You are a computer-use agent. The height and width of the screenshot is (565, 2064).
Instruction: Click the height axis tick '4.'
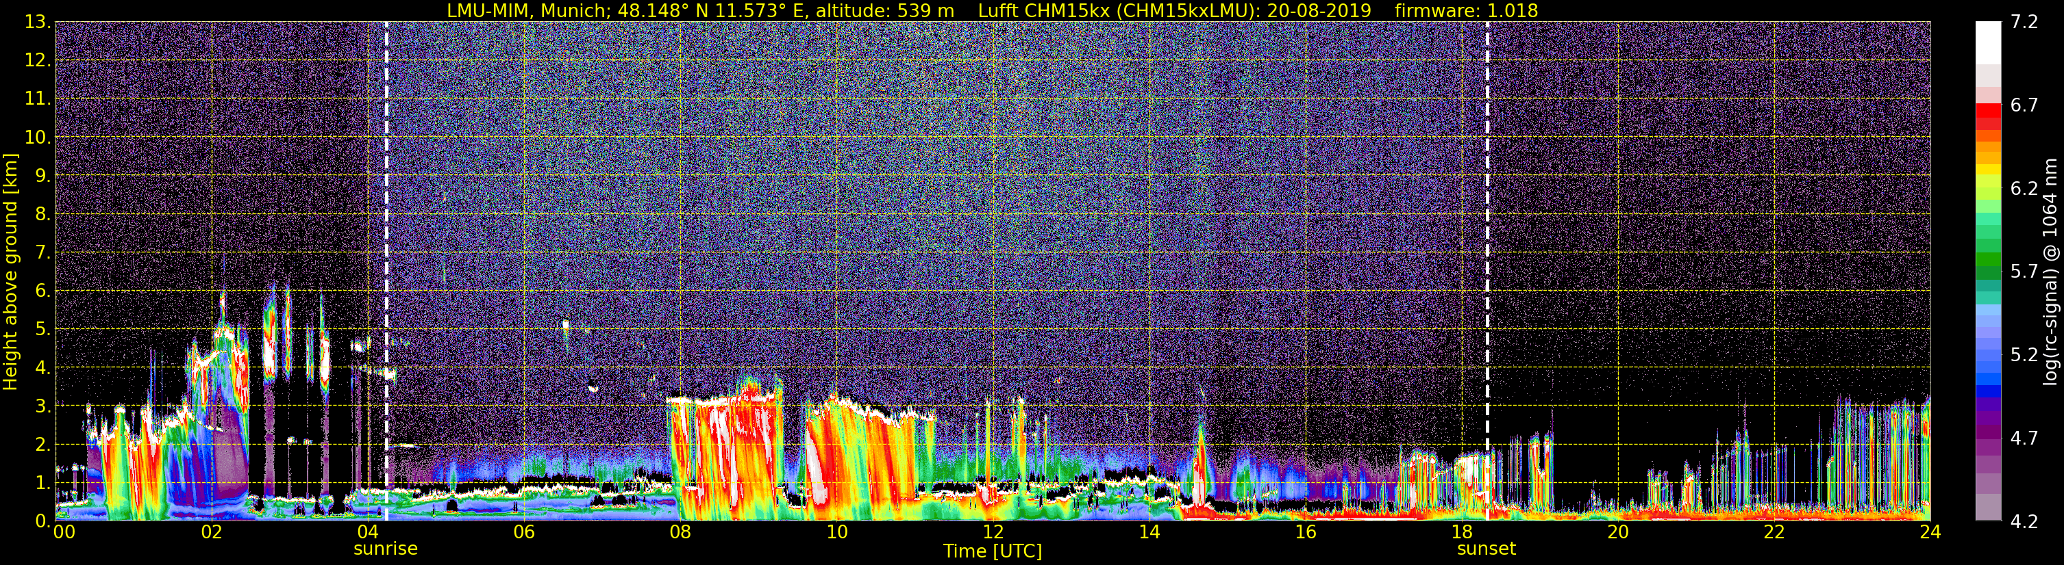[43, 367]
